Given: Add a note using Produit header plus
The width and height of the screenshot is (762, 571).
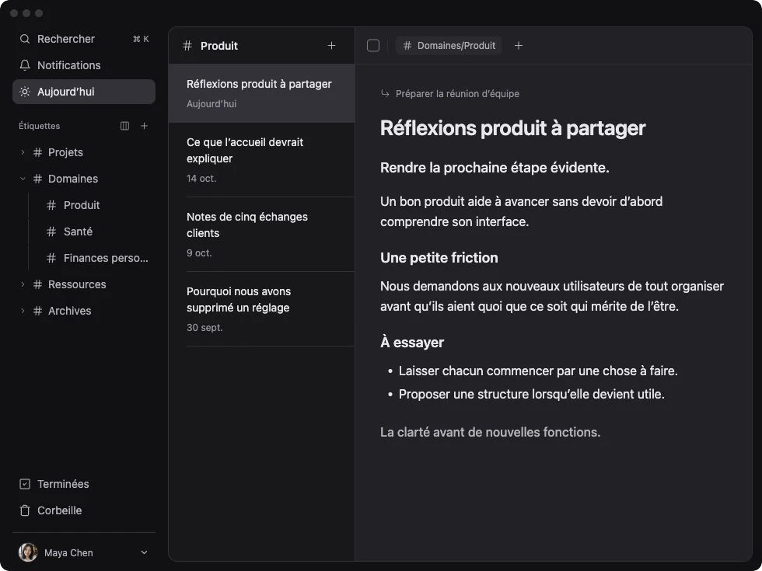Looking at the screenshot, I should pyautogui.click(x=331, y=46).
